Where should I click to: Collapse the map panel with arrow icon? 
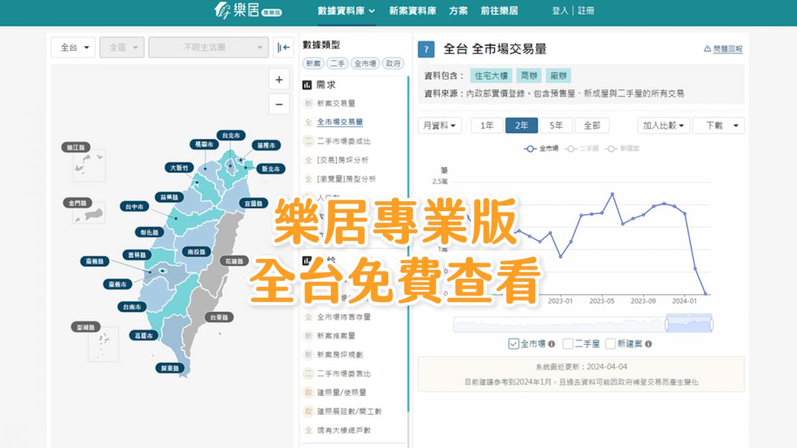pos(284,47)
